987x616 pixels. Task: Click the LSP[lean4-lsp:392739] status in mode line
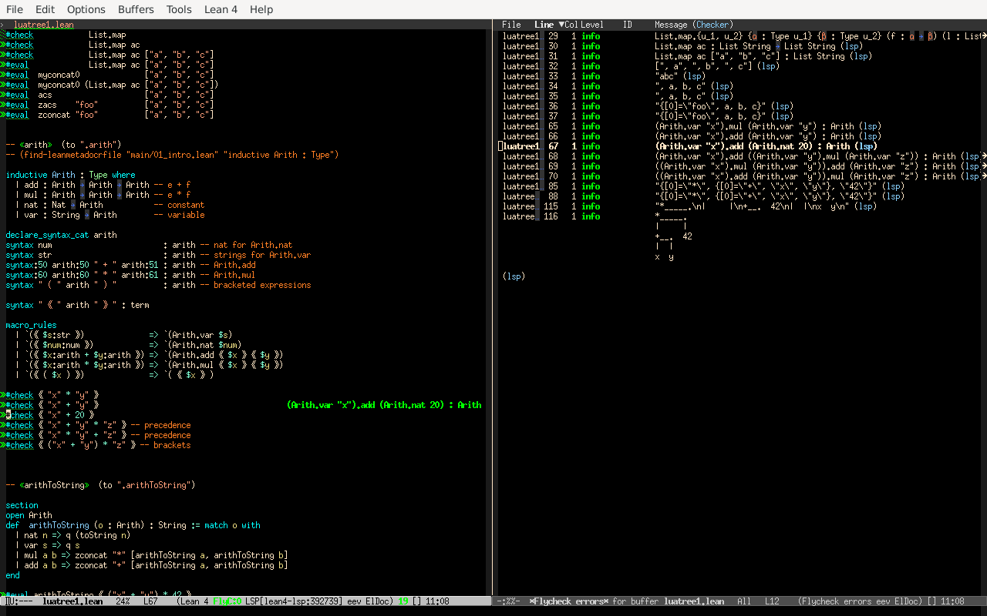pyautogui.click(x=295, y=601)
